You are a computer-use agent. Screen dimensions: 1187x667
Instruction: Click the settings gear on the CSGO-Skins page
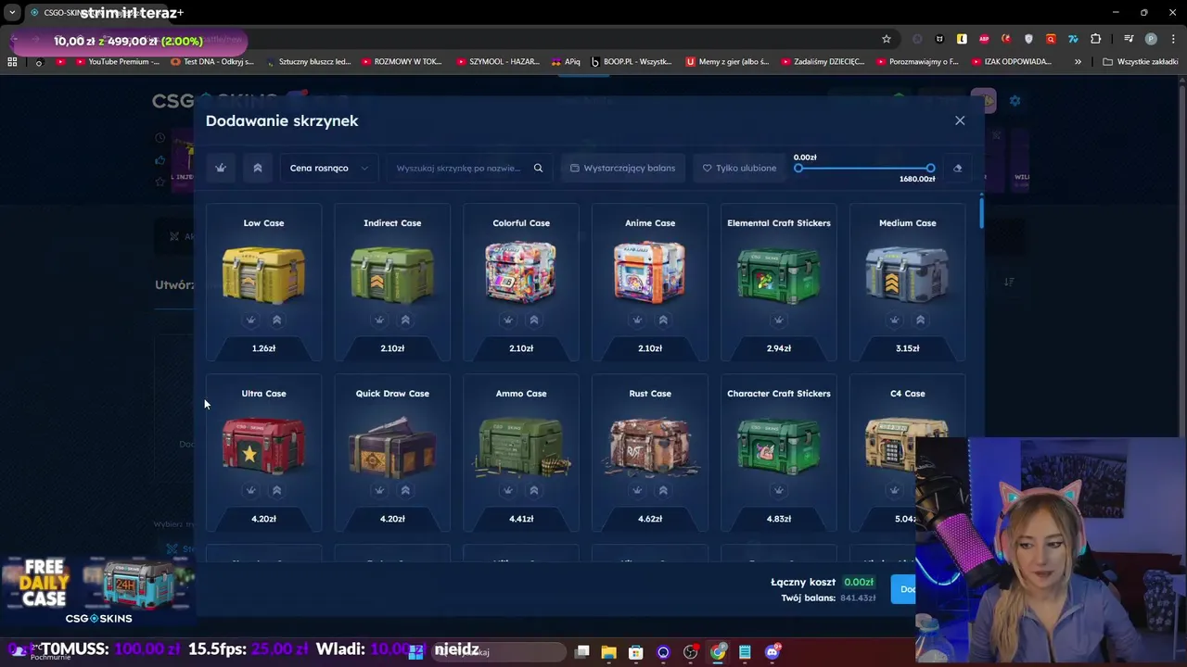click(x=1015, y=100)
